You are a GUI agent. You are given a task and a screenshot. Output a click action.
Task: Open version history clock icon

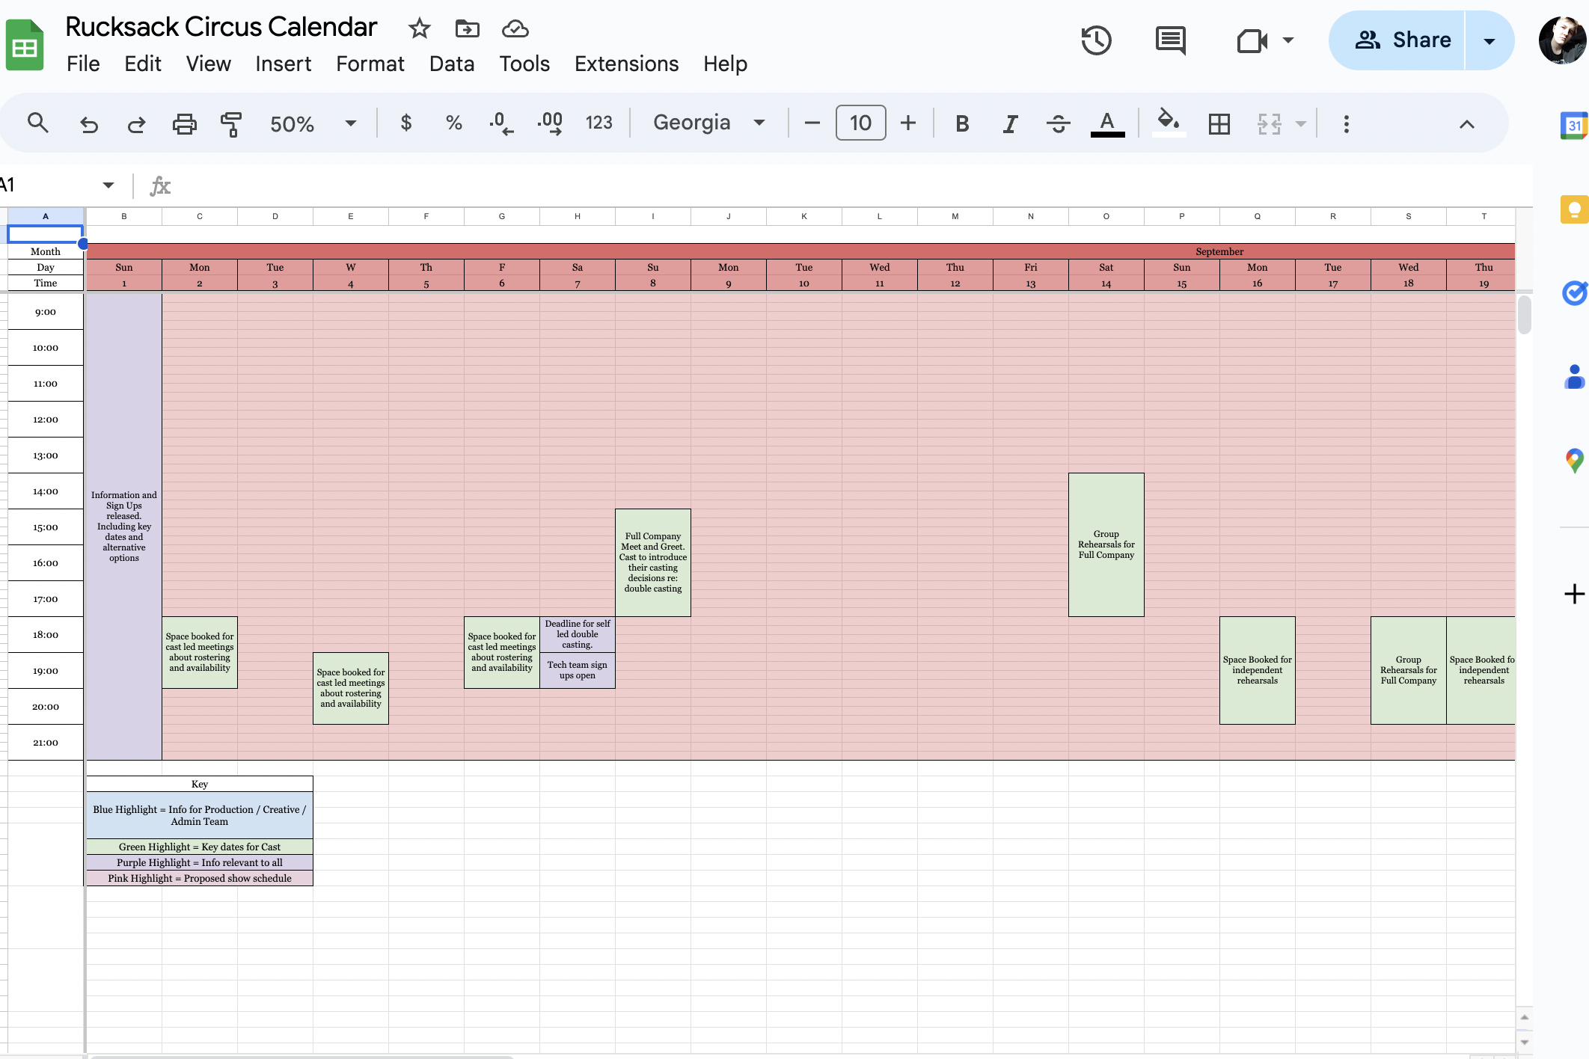point(1096,40)
